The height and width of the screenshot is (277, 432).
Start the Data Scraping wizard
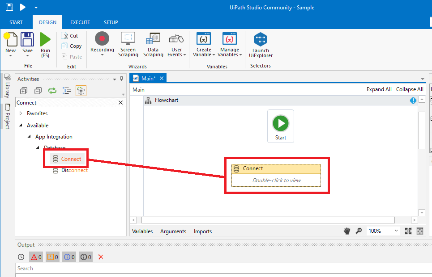coord(153,45)
